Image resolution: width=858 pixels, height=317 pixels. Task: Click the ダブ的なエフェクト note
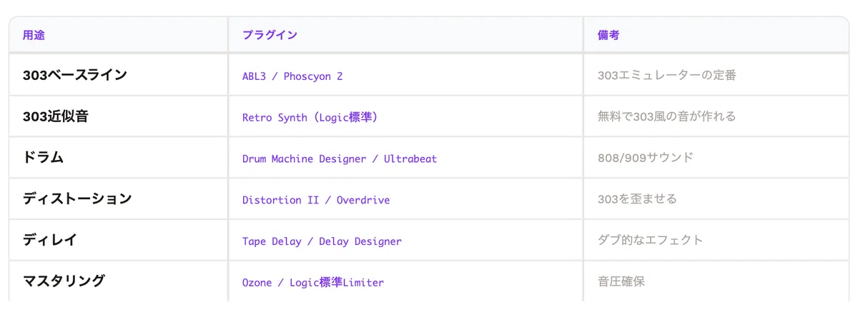click(651, 241)
